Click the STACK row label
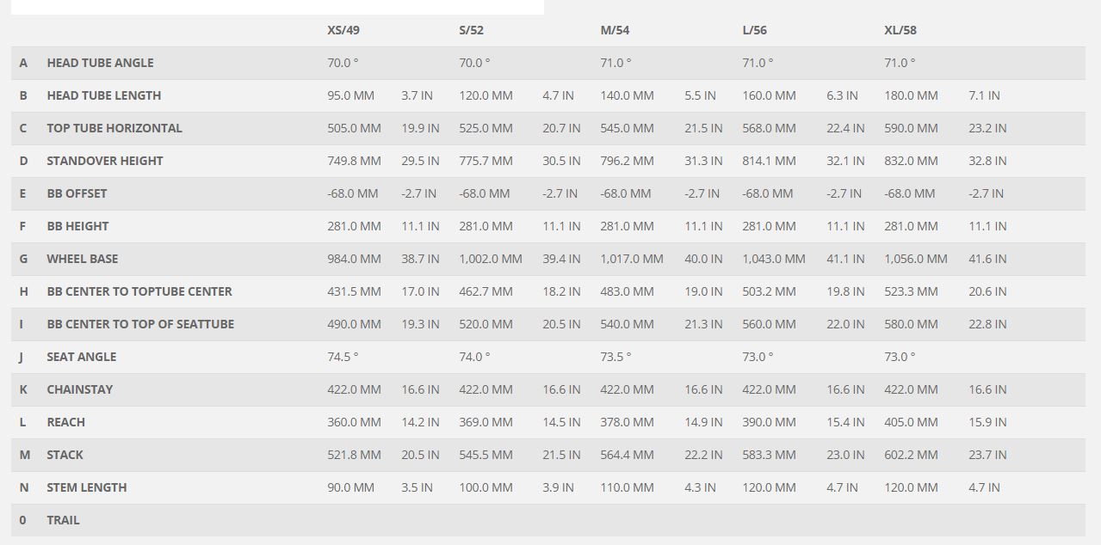Screen dimensions: 1101x545 [65, 455]
